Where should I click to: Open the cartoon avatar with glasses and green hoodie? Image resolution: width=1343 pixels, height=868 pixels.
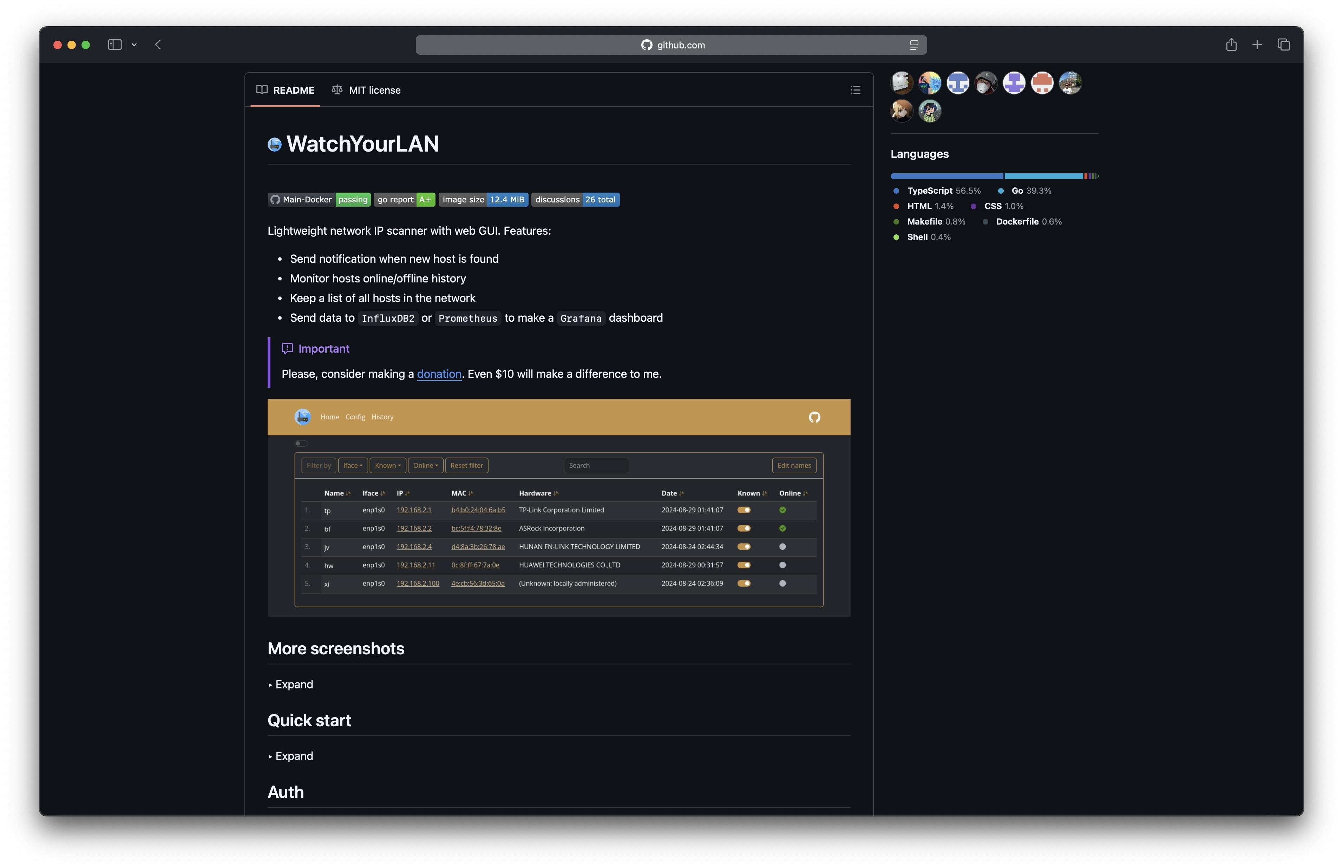click(x=930, y=111)
